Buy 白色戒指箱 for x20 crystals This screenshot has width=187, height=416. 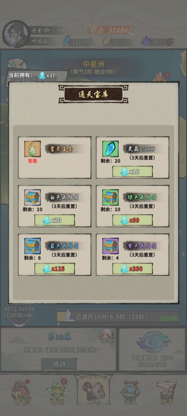pyautogui.click(x=55, y=220)
